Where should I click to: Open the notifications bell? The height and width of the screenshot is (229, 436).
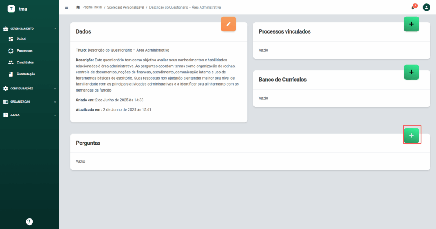[413, 8]
